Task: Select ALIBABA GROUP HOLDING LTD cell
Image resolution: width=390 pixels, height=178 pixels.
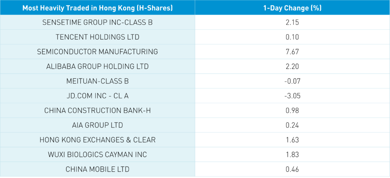Action: click(97, 66)
